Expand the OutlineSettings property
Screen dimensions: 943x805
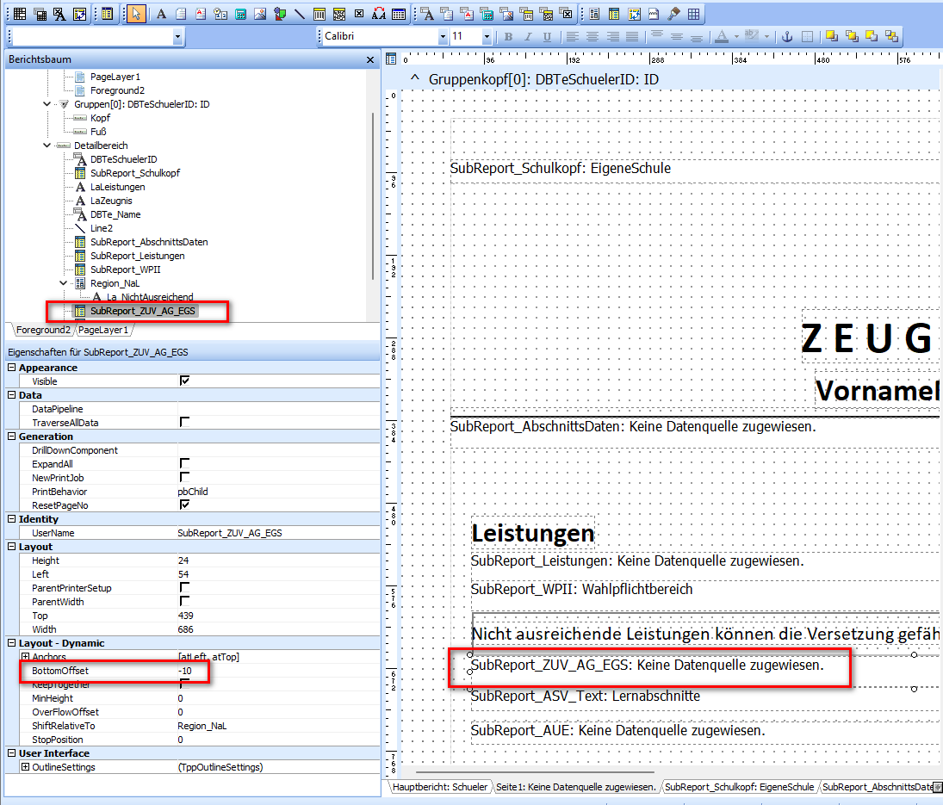[x=25, y=766]
